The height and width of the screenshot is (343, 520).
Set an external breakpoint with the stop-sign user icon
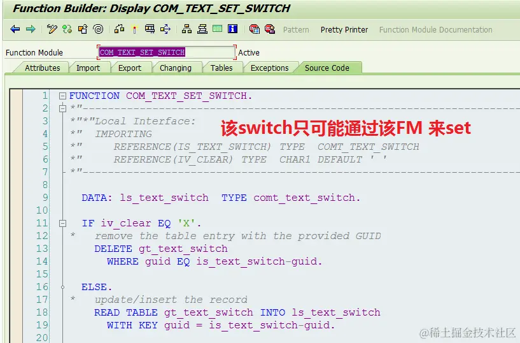270,29
